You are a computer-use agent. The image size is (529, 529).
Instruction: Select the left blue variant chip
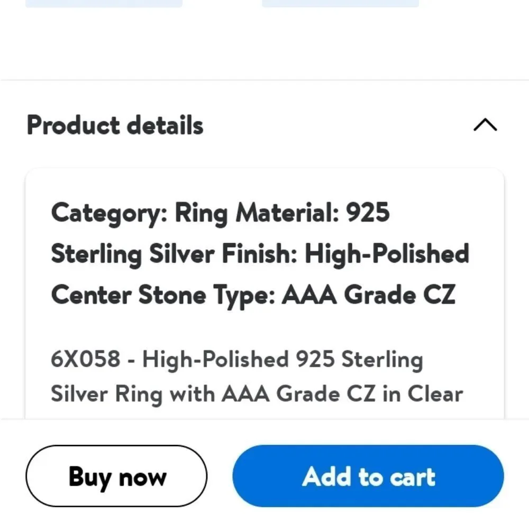104,3
